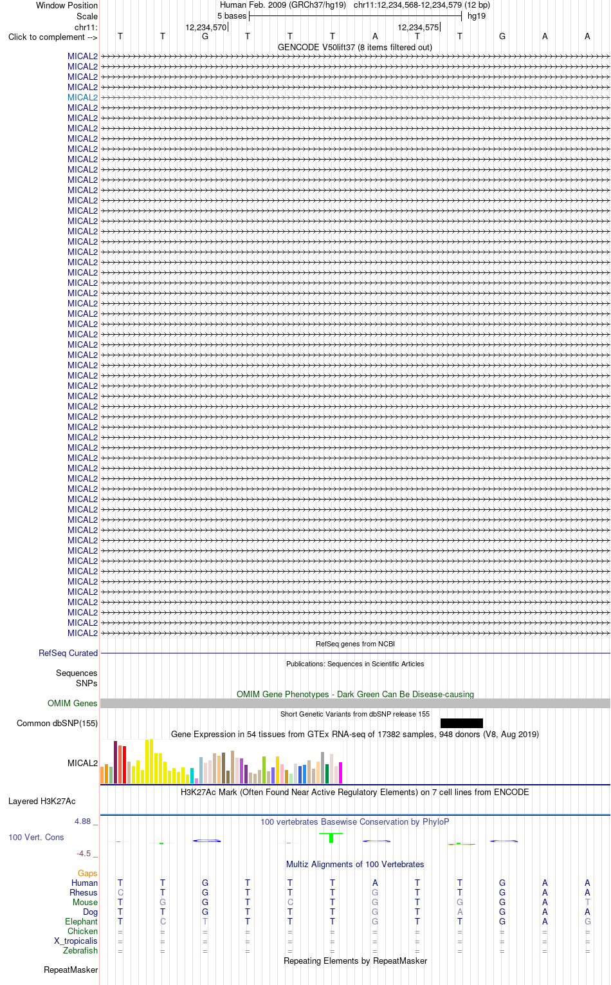Click the cyan bar in GTEx expression chart
Screen dimensions: 611x985
pos(192,775)
